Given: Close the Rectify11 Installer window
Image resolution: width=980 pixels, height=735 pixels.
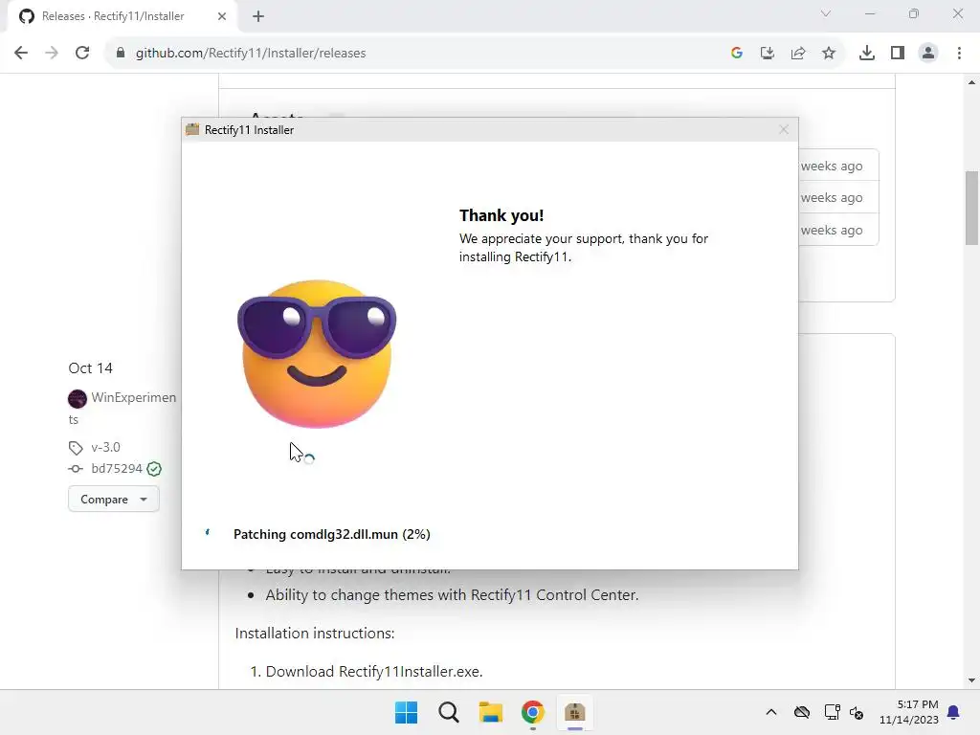Looking at the screenshot, I should click(x=784, y=129).
